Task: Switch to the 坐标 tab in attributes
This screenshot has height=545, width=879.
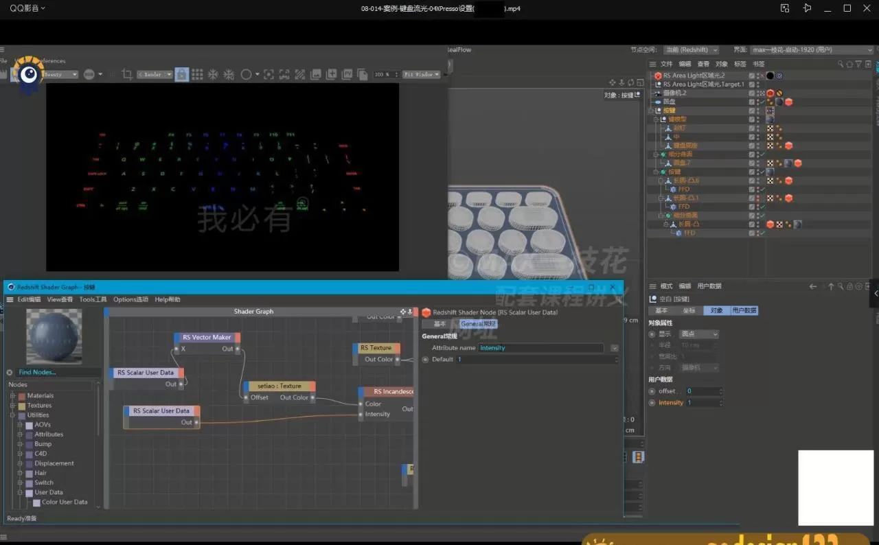Action: coord(688,310)
